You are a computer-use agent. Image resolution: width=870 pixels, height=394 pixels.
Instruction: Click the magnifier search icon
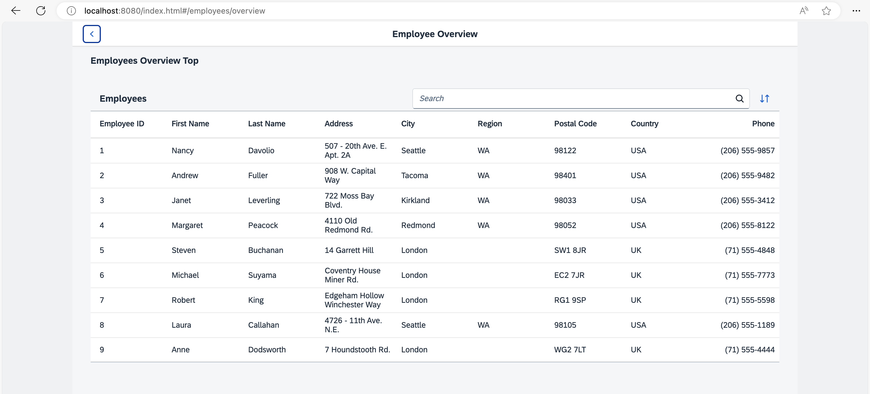coord(740,98)
